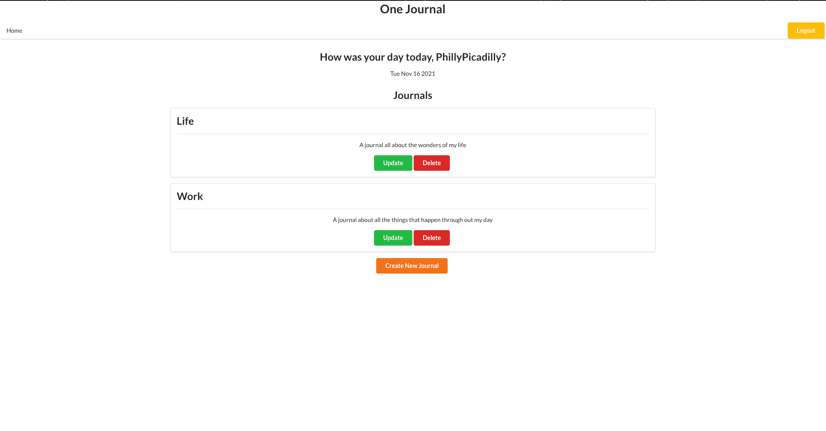Click the One Journal site title
The height and width of the screenshot is (431, 826).
point(412,9)
